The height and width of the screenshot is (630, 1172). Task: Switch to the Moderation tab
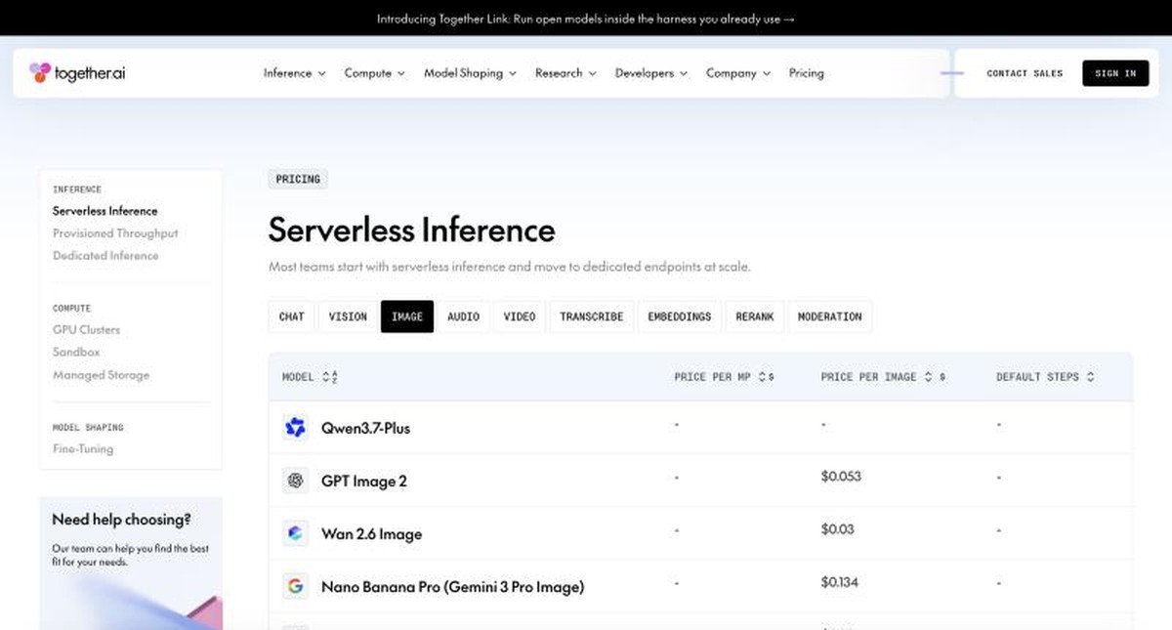click(x=830, y=316)
